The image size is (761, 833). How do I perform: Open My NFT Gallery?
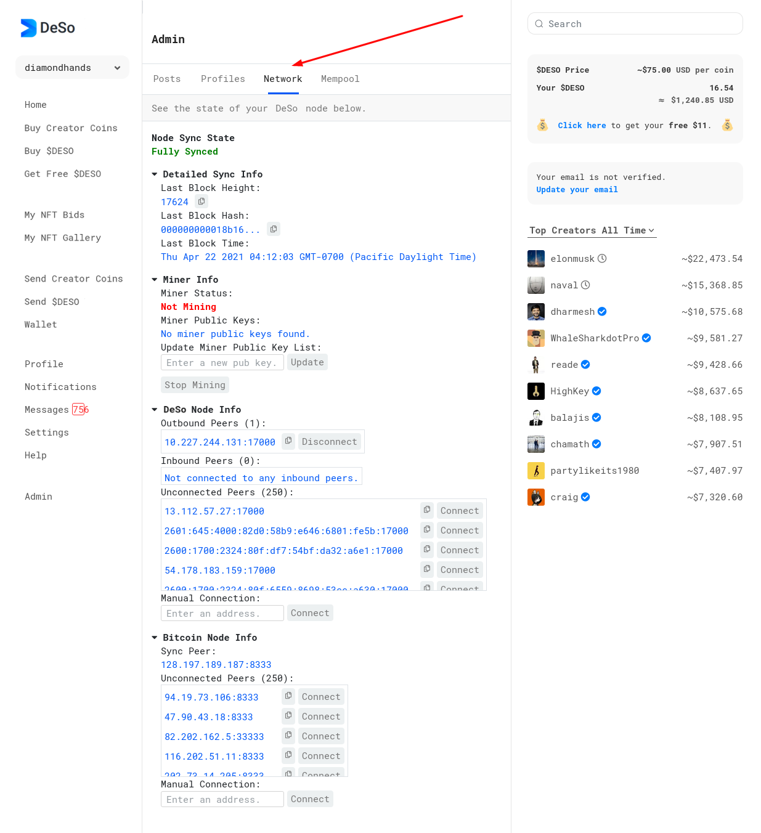tap(63, 238)
